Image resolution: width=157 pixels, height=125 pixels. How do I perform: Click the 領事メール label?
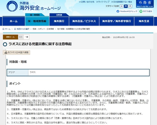tap(10, 37)
